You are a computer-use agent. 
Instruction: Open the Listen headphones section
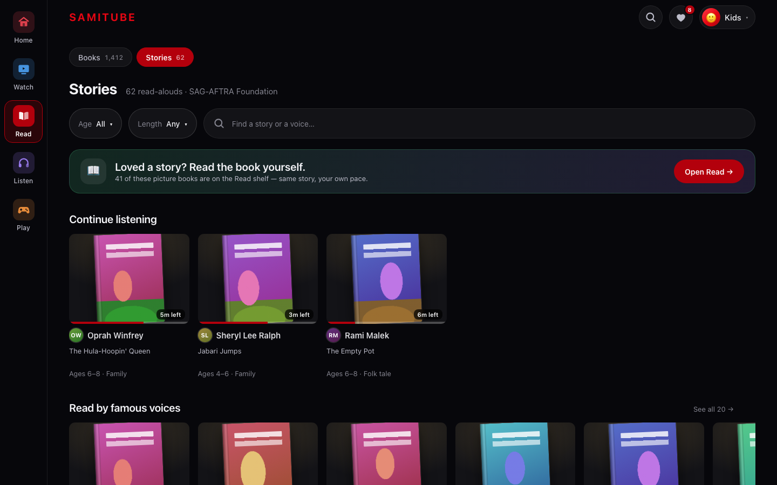23,169
